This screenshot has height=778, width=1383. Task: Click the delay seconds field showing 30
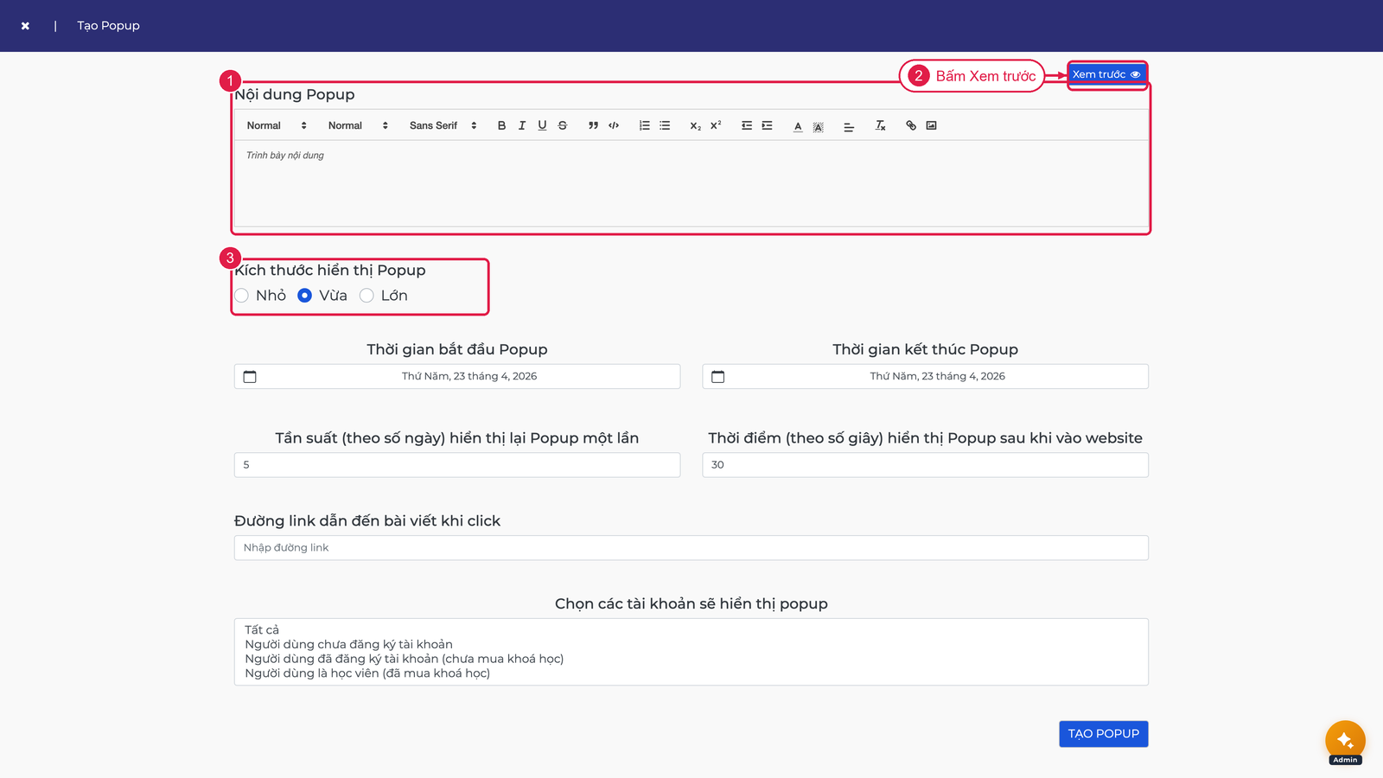point(925,465)
